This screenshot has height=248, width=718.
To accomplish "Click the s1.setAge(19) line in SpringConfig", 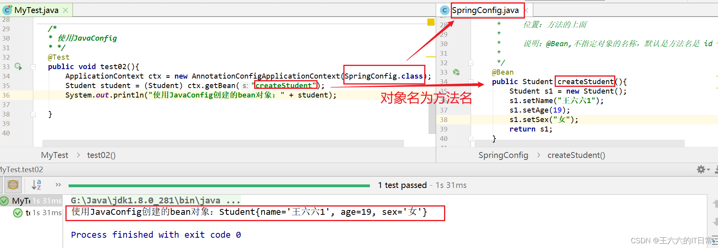I will (x=540, y=110).
